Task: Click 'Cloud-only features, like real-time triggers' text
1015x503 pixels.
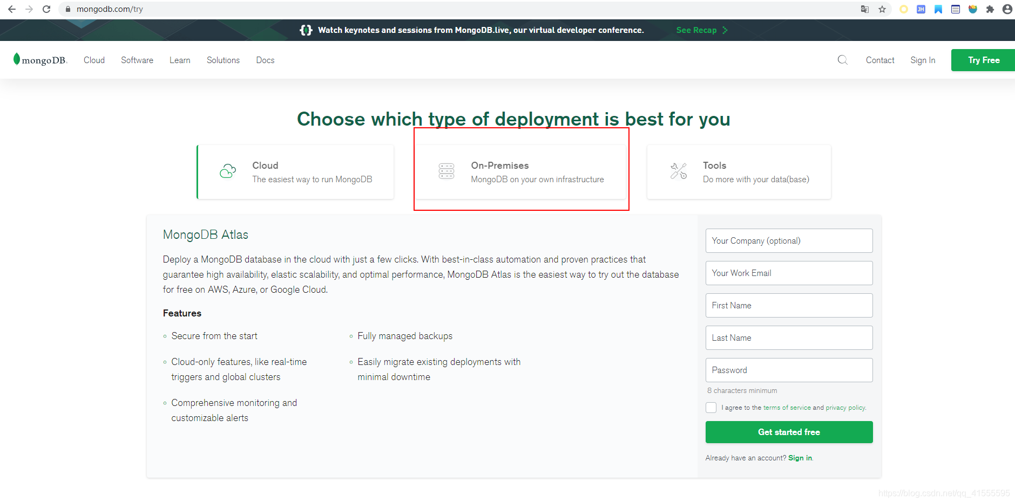Action: click(239, 369)
